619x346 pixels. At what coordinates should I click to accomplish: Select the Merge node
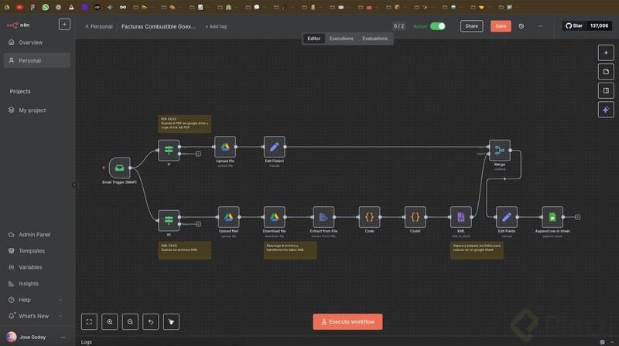[x=499, y=150]
